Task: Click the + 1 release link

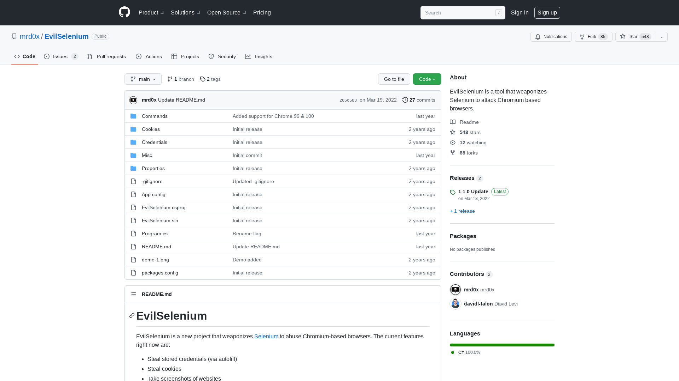Action: (x=462, y=211)
